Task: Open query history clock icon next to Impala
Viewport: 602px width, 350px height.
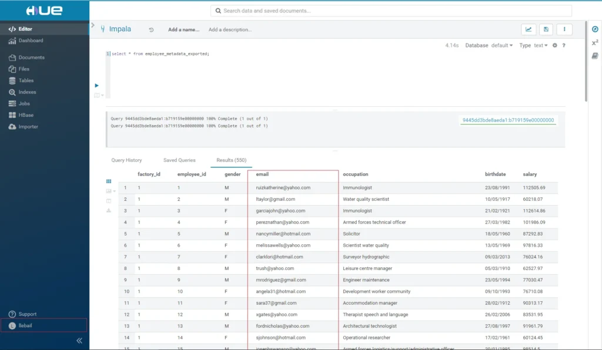Action: click(x=151, y=29)
